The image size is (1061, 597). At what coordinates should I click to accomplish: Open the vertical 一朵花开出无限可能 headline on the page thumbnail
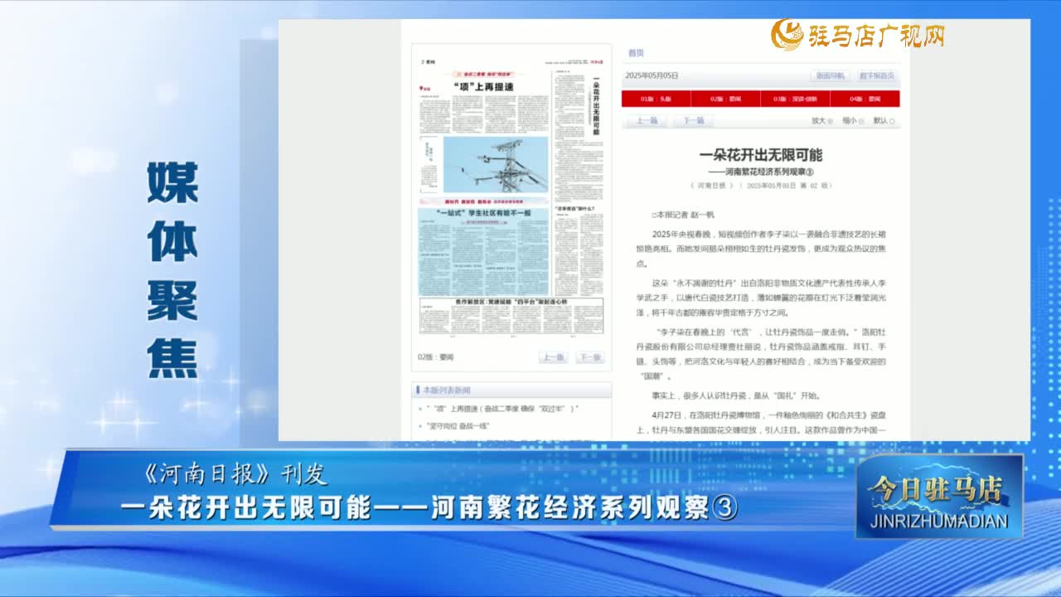tap(596, 108)
